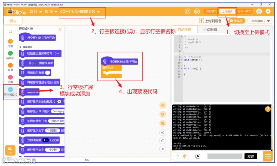Screen dimensions: 277x166
Task: Open the orange serial list menu icon
Action: point(268,156)
